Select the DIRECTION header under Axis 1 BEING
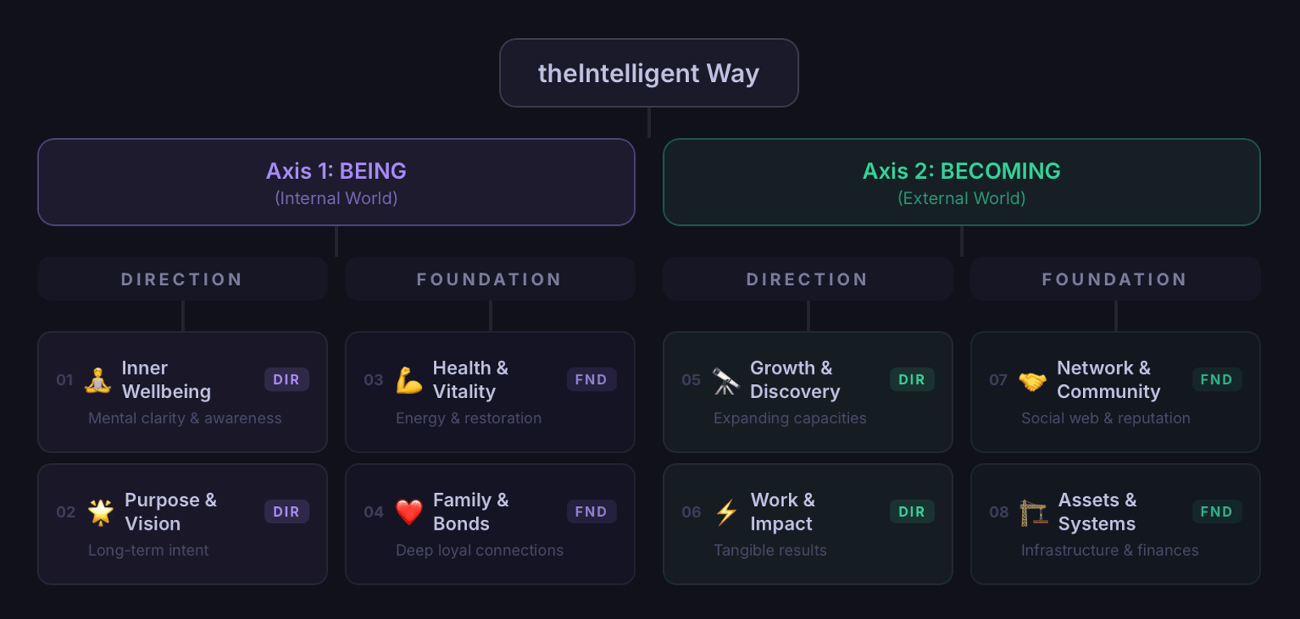The image size is (1300, 619). (x=182, y=279)
